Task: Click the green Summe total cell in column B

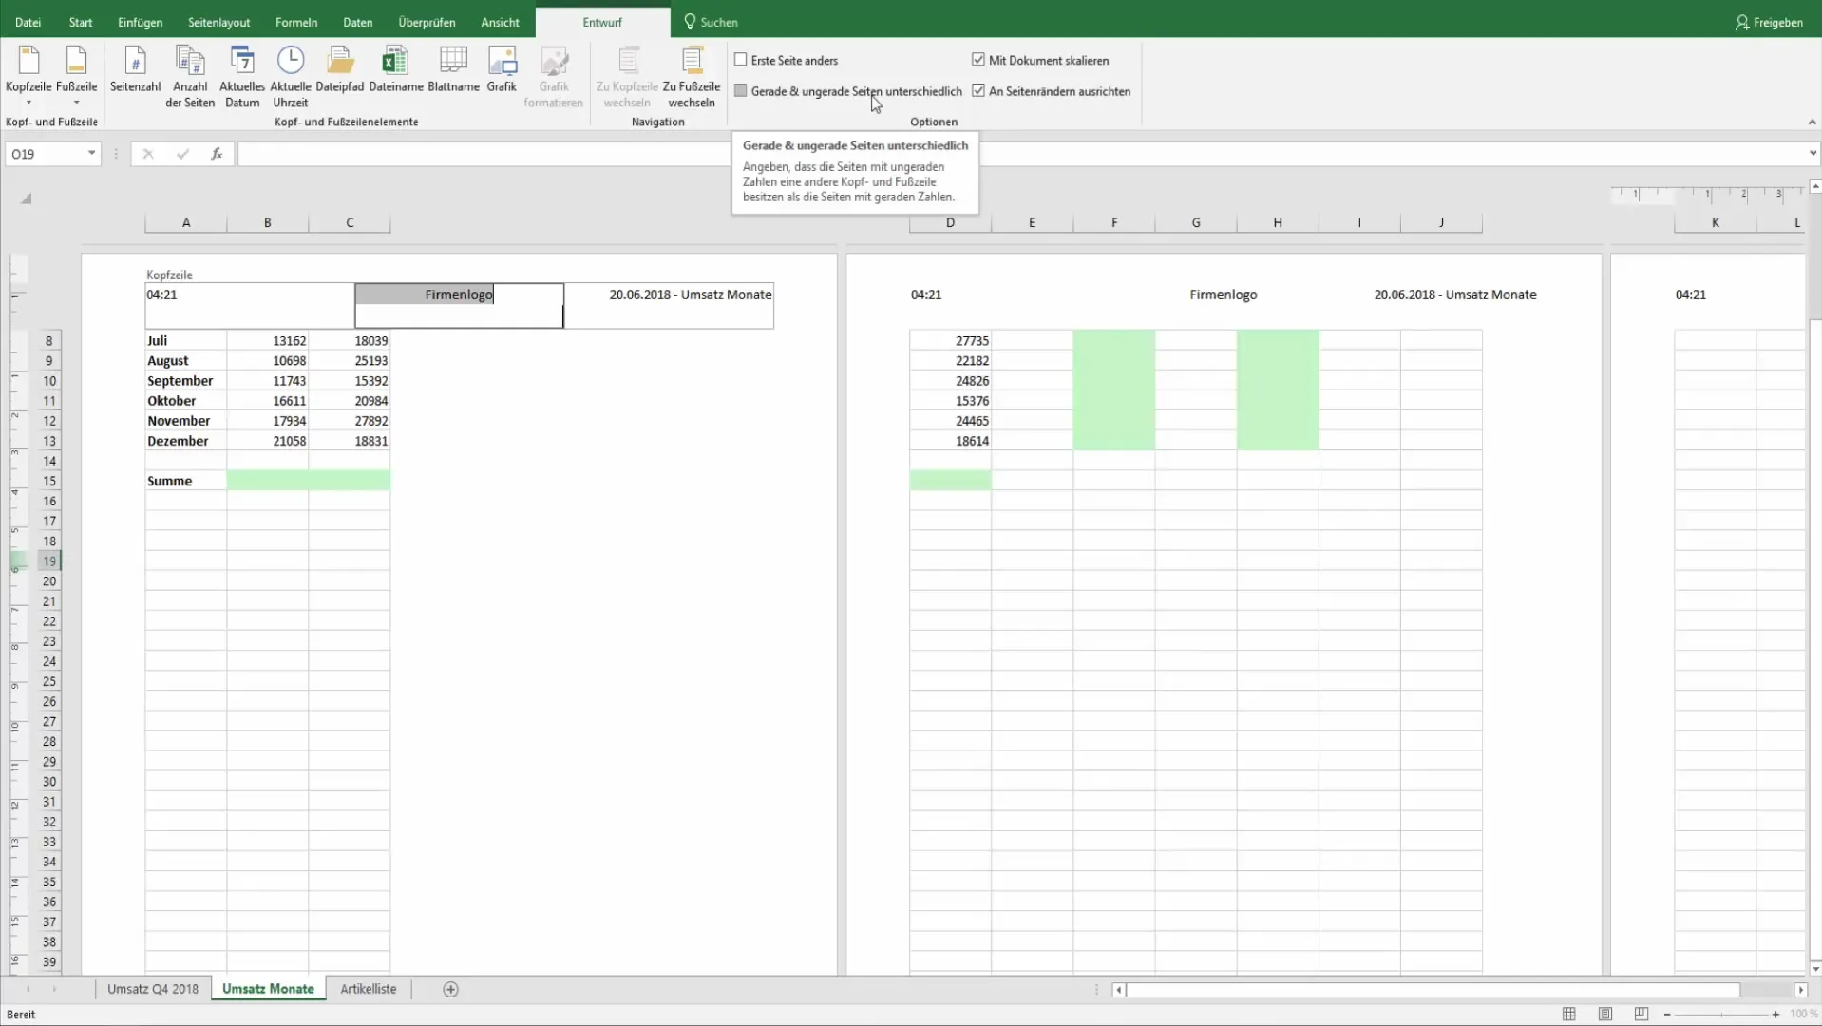Action: [268, 481]
